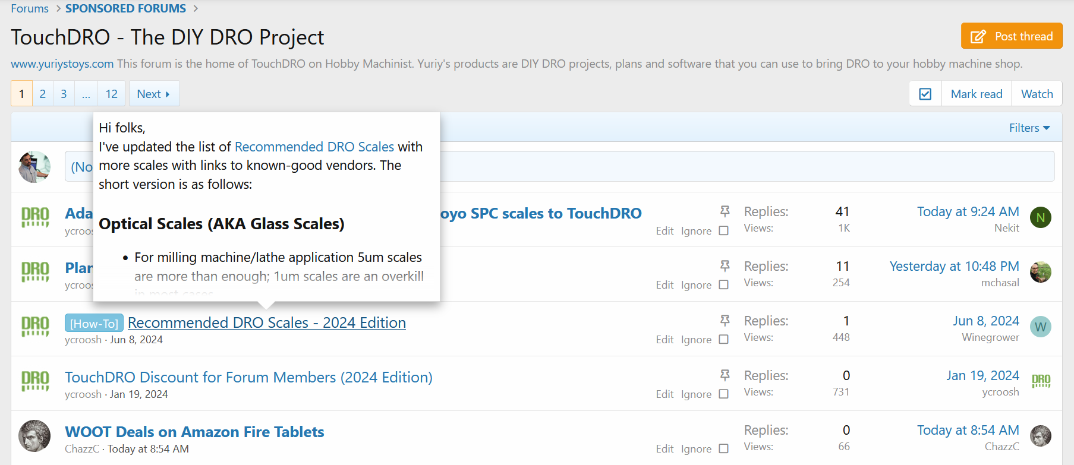Screen dimensions: 1074x465
Task: Open the user avatar beside the new thread field
Action: (34, 166)
